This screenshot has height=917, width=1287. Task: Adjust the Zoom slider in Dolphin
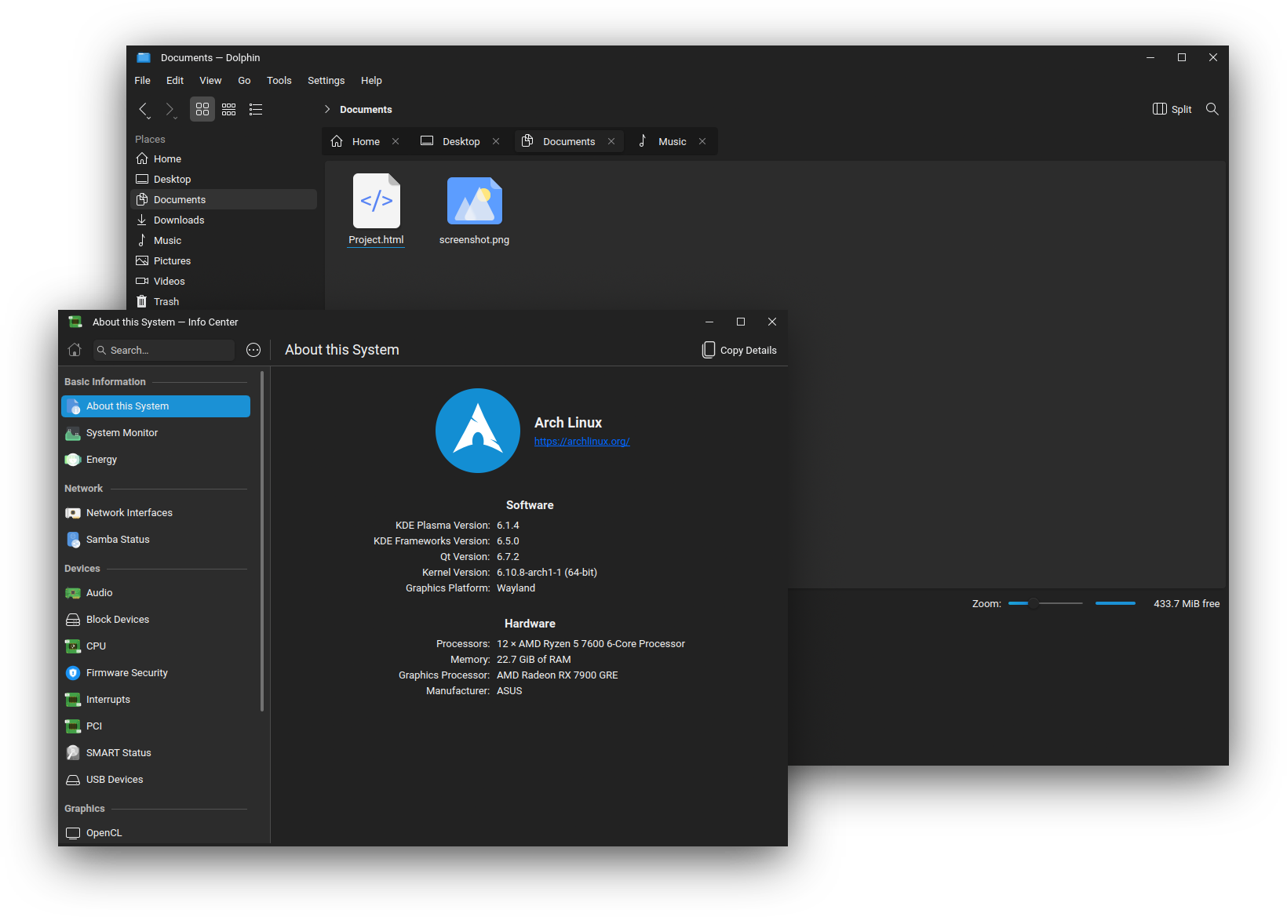point(1034,603)
